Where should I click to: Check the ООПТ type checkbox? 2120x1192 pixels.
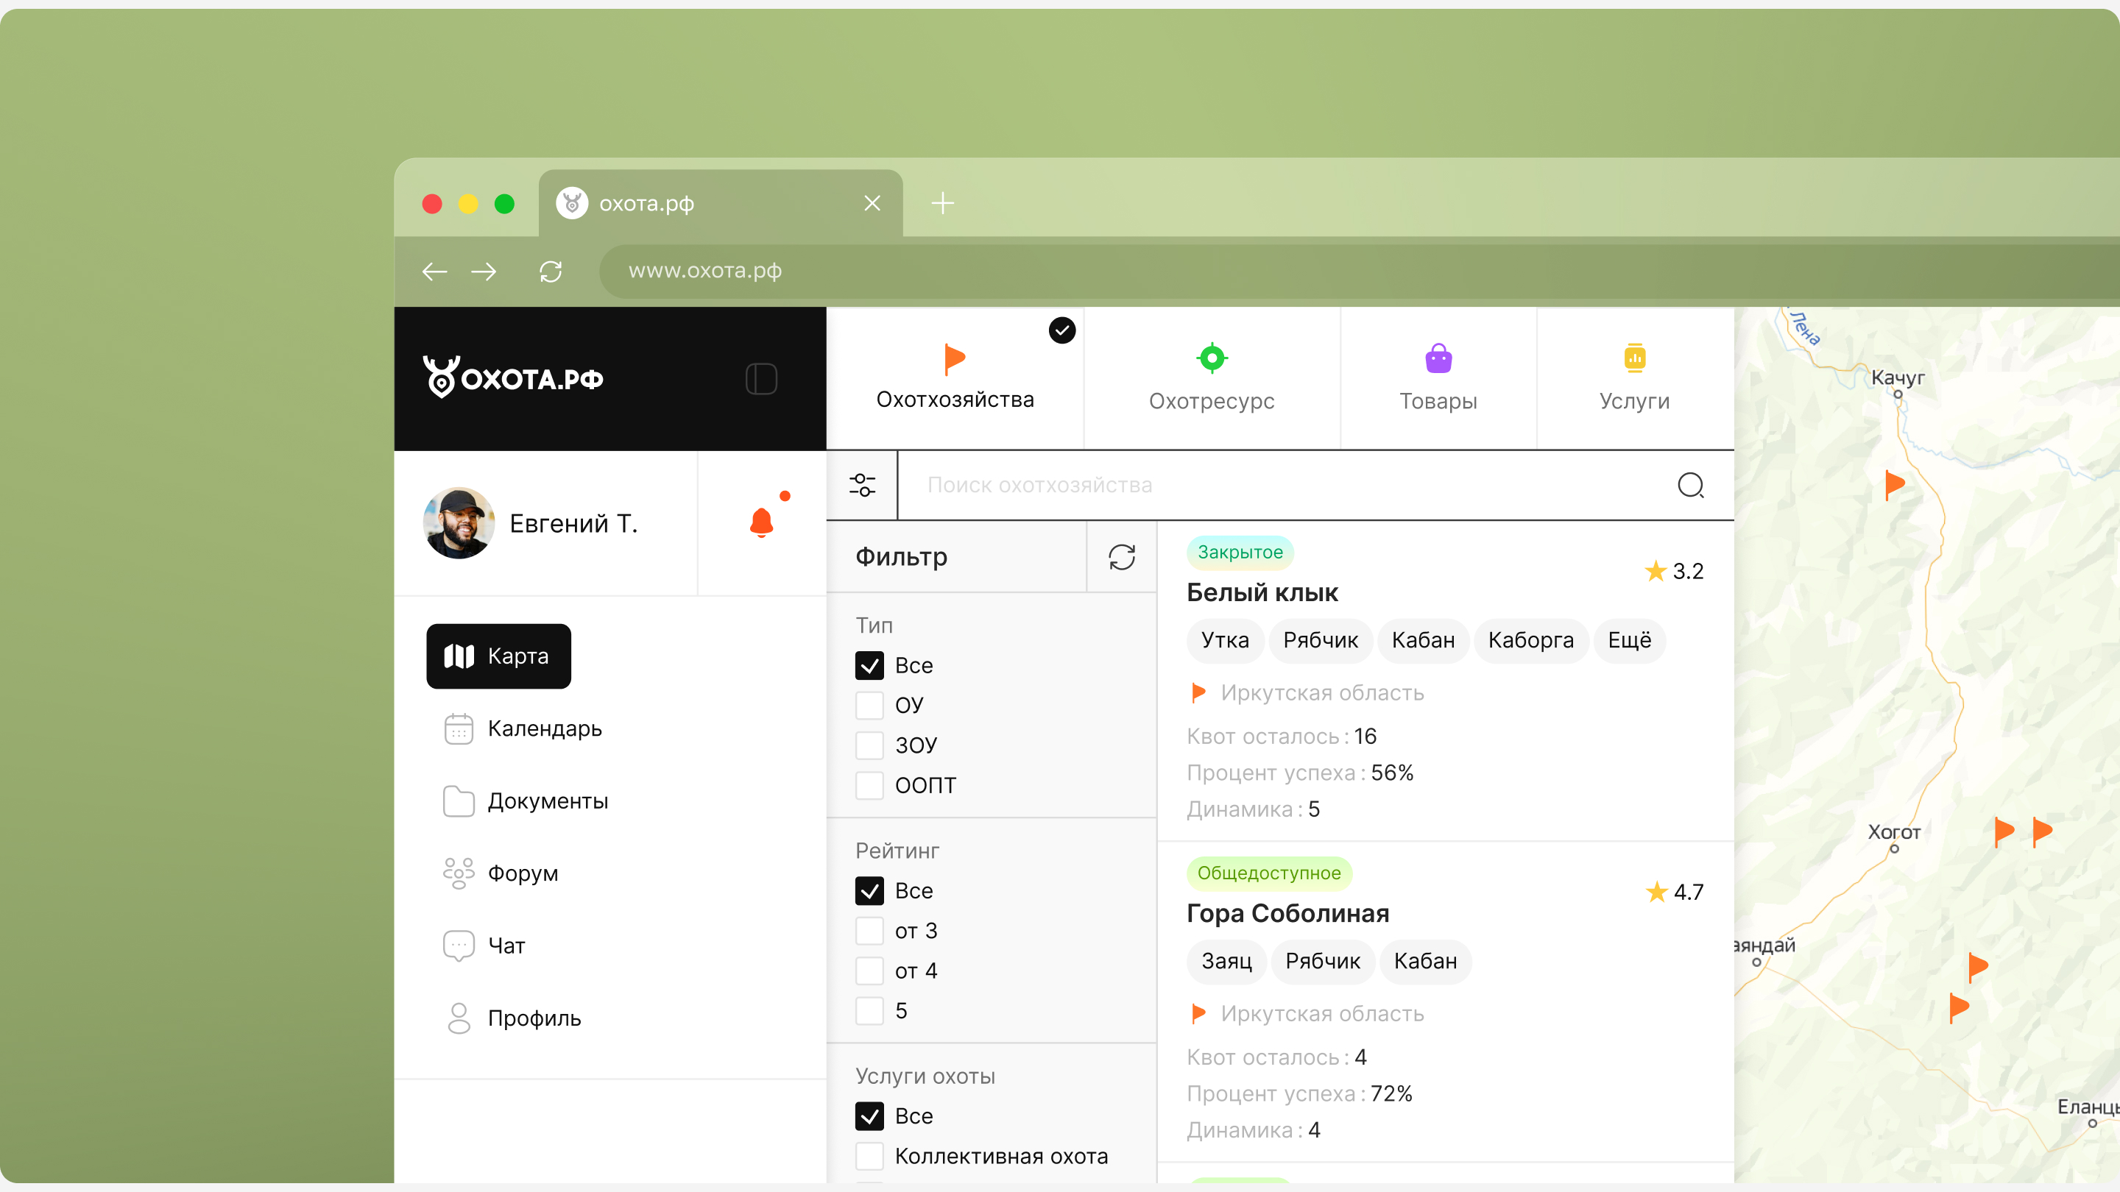tap(869, 785)
